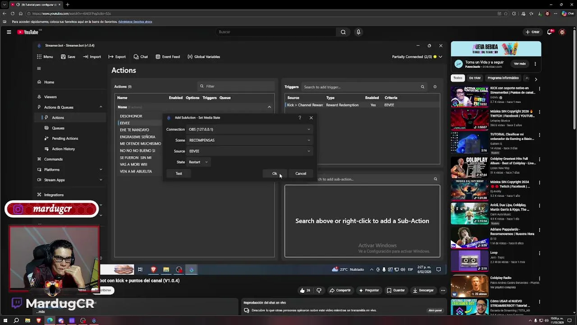Open the Source EEVEE dropdown
Viewport: 577px width, 325px height.
tap(249, 151)
